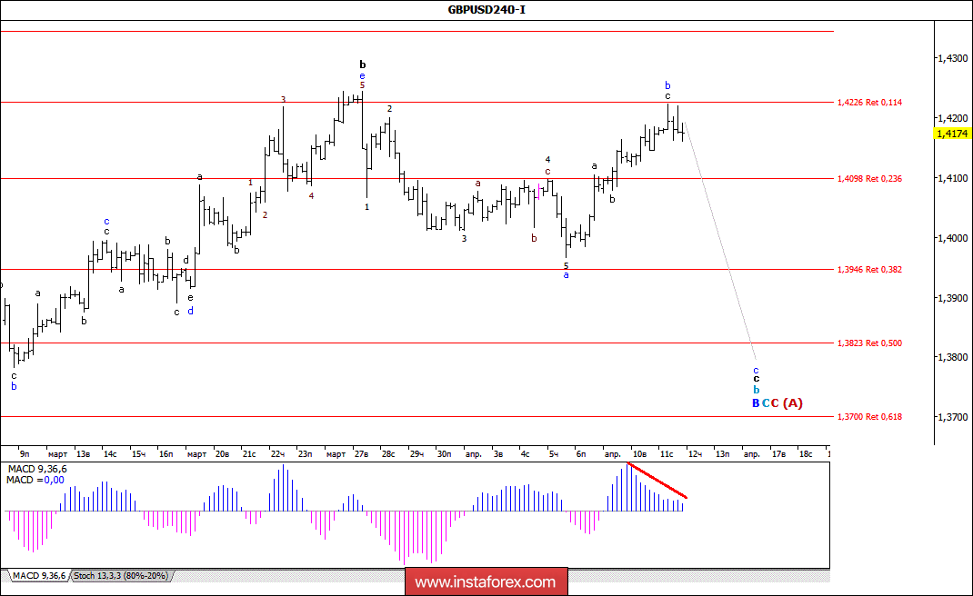
Task: Select the 1,3823 Ret 0,500 level label
Action: pyautogui.click(x=869, y=343)
